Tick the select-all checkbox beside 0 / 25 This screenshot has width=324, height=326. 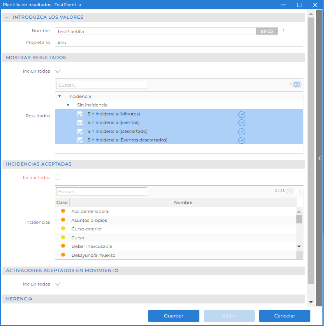pos(297,191)
